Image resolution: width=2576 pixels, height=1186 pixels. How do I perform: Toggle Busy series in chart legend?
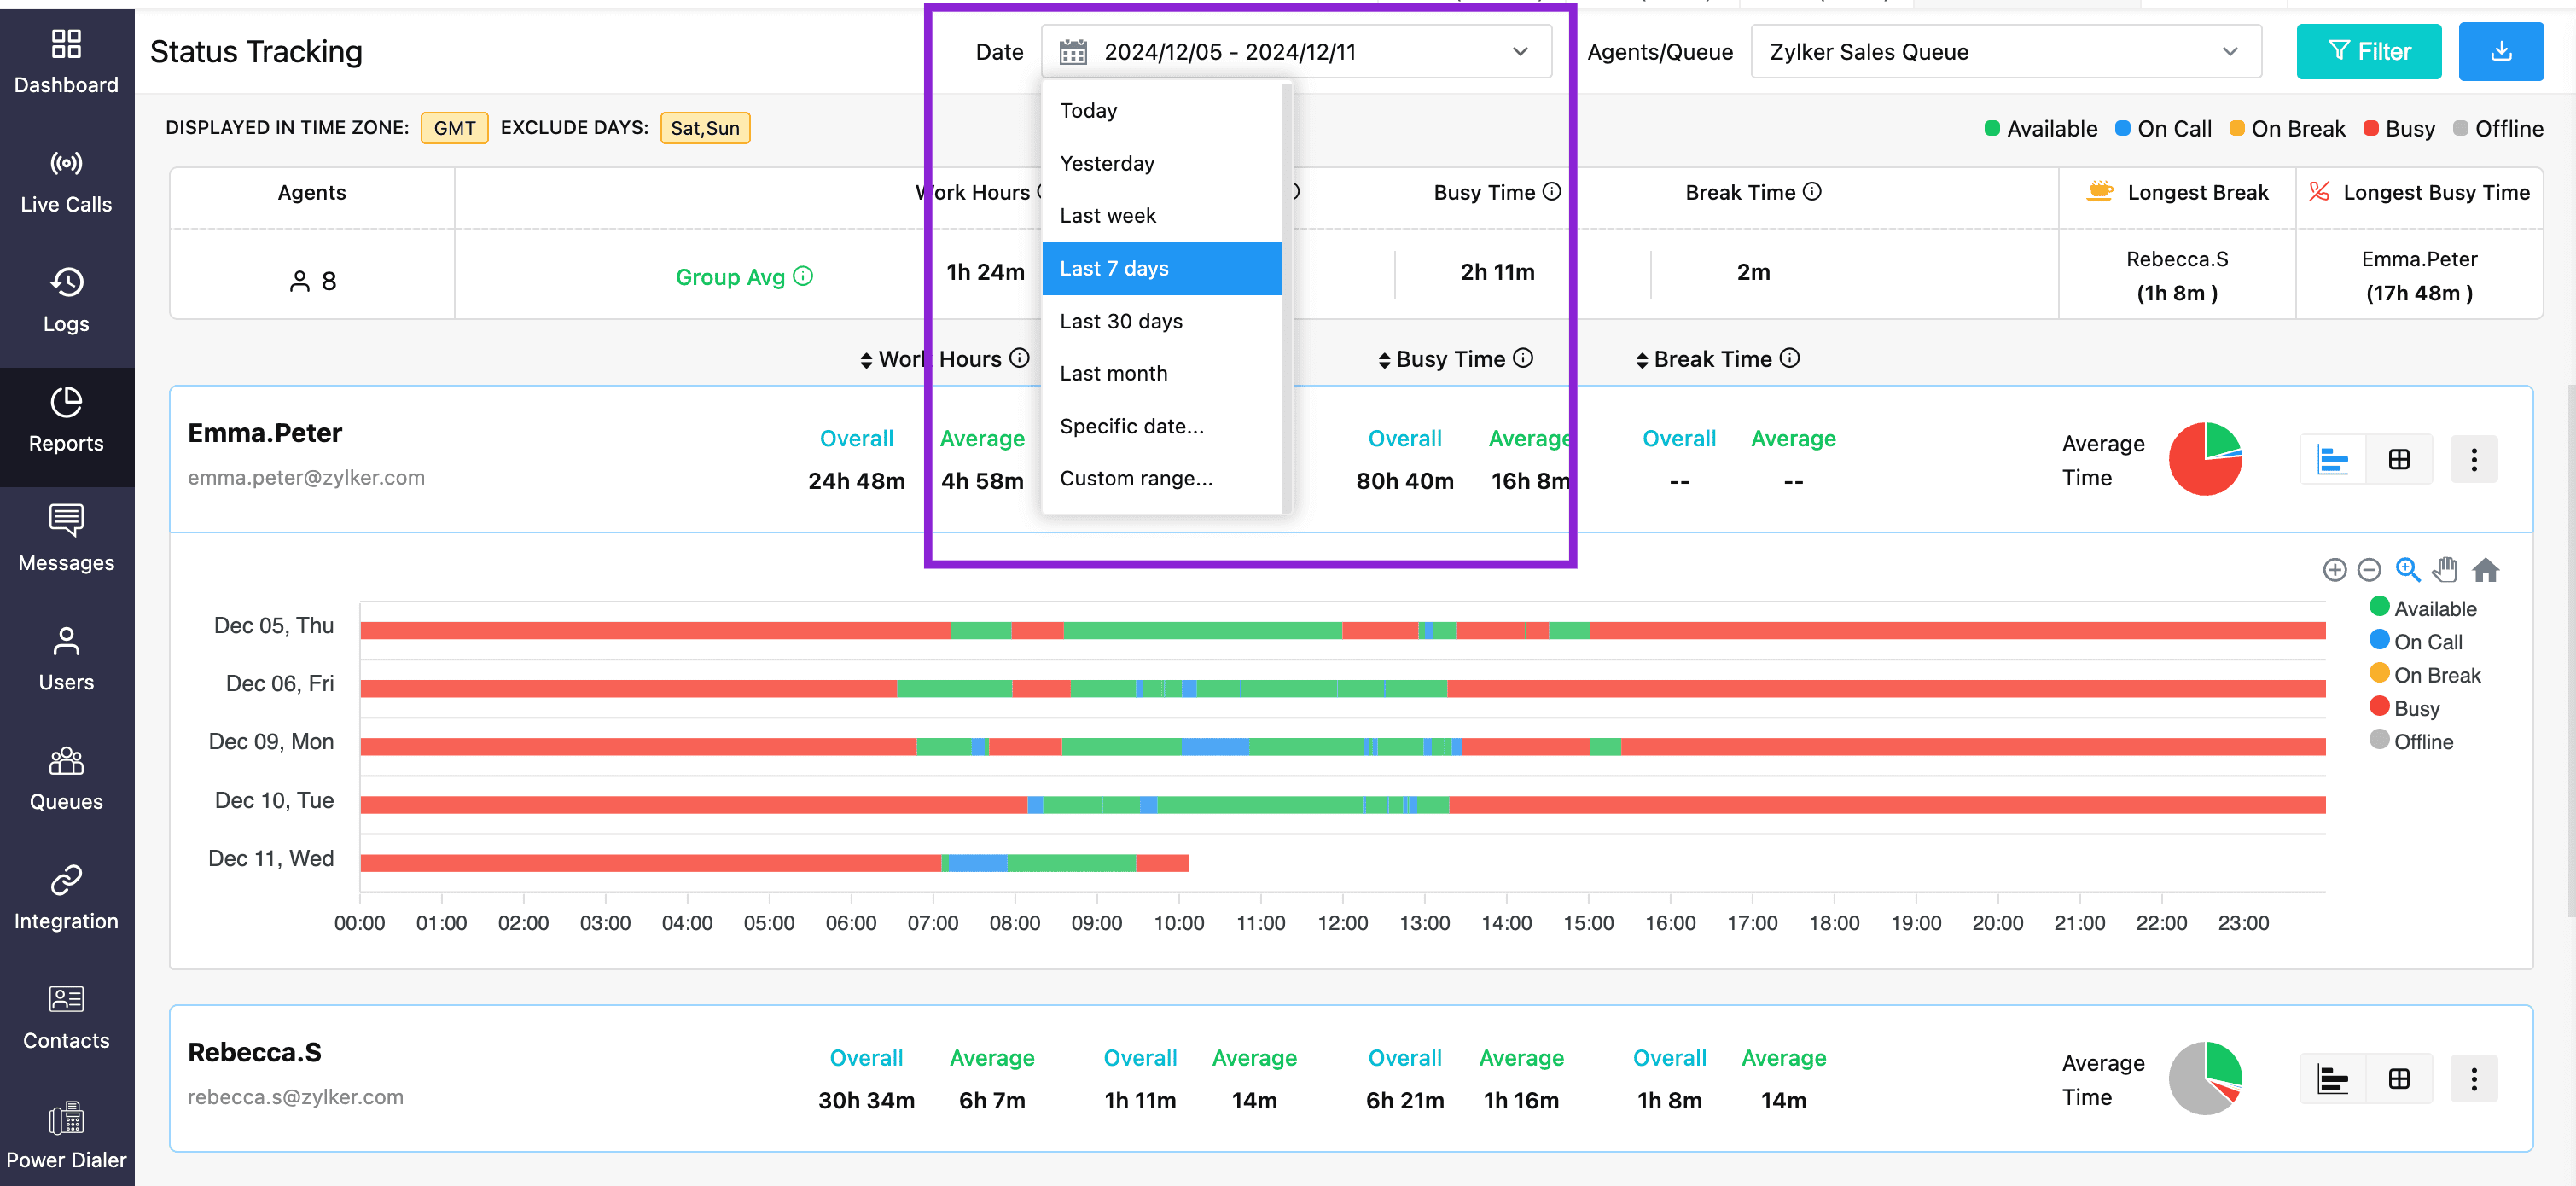(2415, 708)
